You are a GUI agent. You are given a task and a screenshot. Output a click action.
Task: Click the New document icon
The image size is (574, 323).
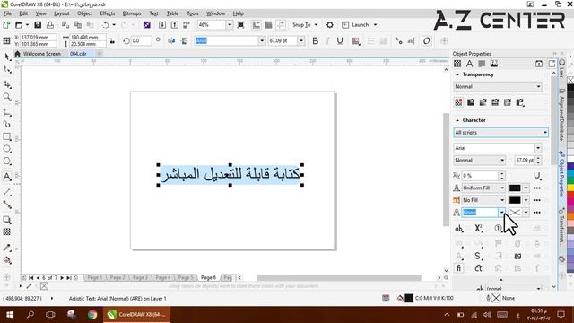(6, 25)
